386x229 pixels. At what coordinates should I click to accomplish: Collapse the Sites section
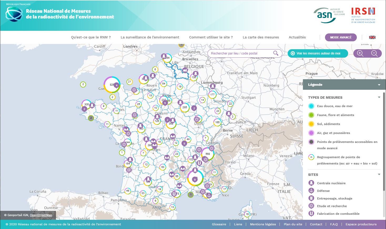pyautogui.click(x=379, y=175)
